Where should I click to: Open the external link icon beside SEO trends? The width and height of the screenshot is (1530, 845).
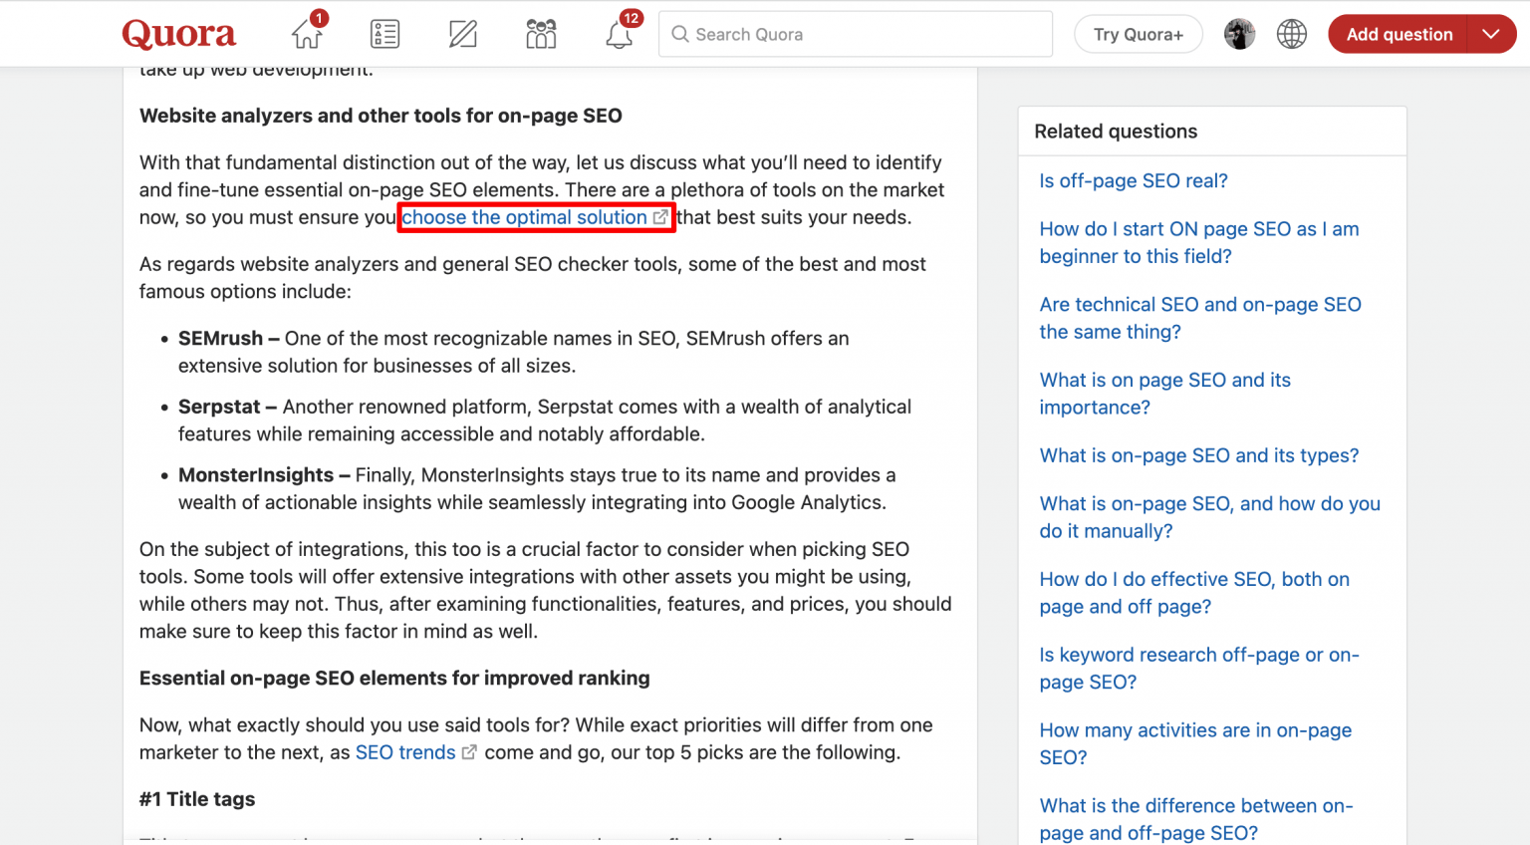coord(469,751)
